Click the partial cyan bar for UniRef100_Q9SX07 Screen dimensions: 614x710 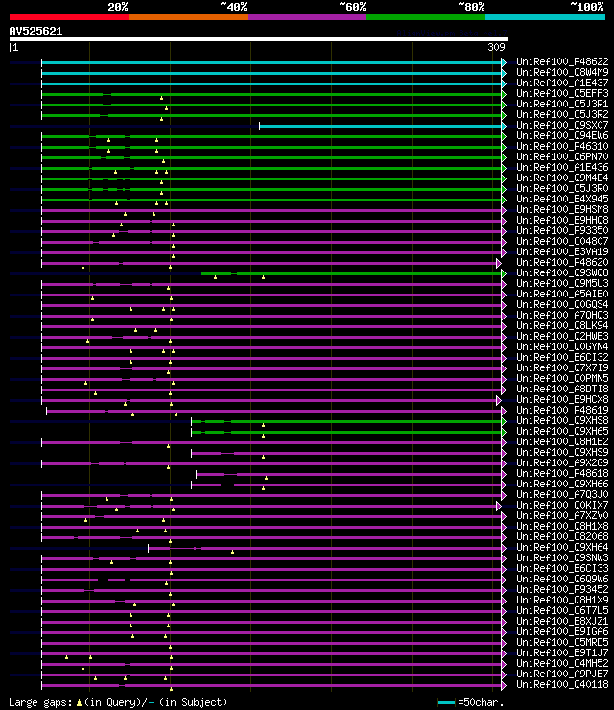coord(380,126)
